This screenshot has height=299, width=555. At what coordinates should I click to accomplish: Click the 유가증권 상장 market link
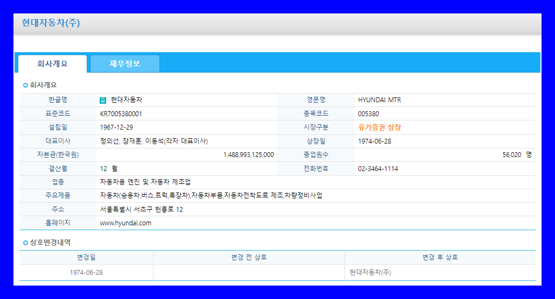pos(379,127)
